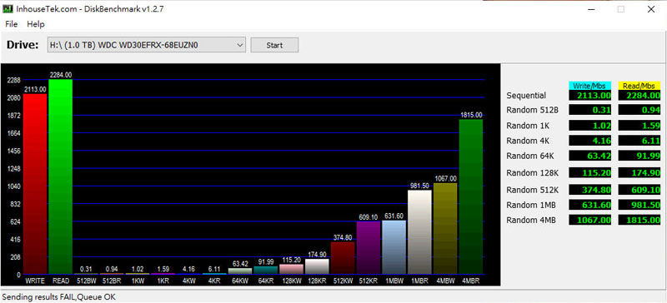Image resolution: width=667 pixels, height=303 pixels.
Task: Select Random 128K read value 174.90
Action: point(639,172)
